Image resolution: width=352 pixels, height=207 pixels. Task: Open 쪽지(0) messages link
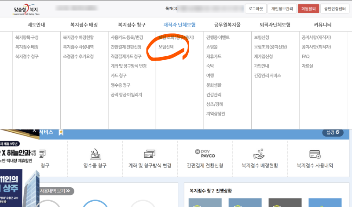tap(171, 8)
